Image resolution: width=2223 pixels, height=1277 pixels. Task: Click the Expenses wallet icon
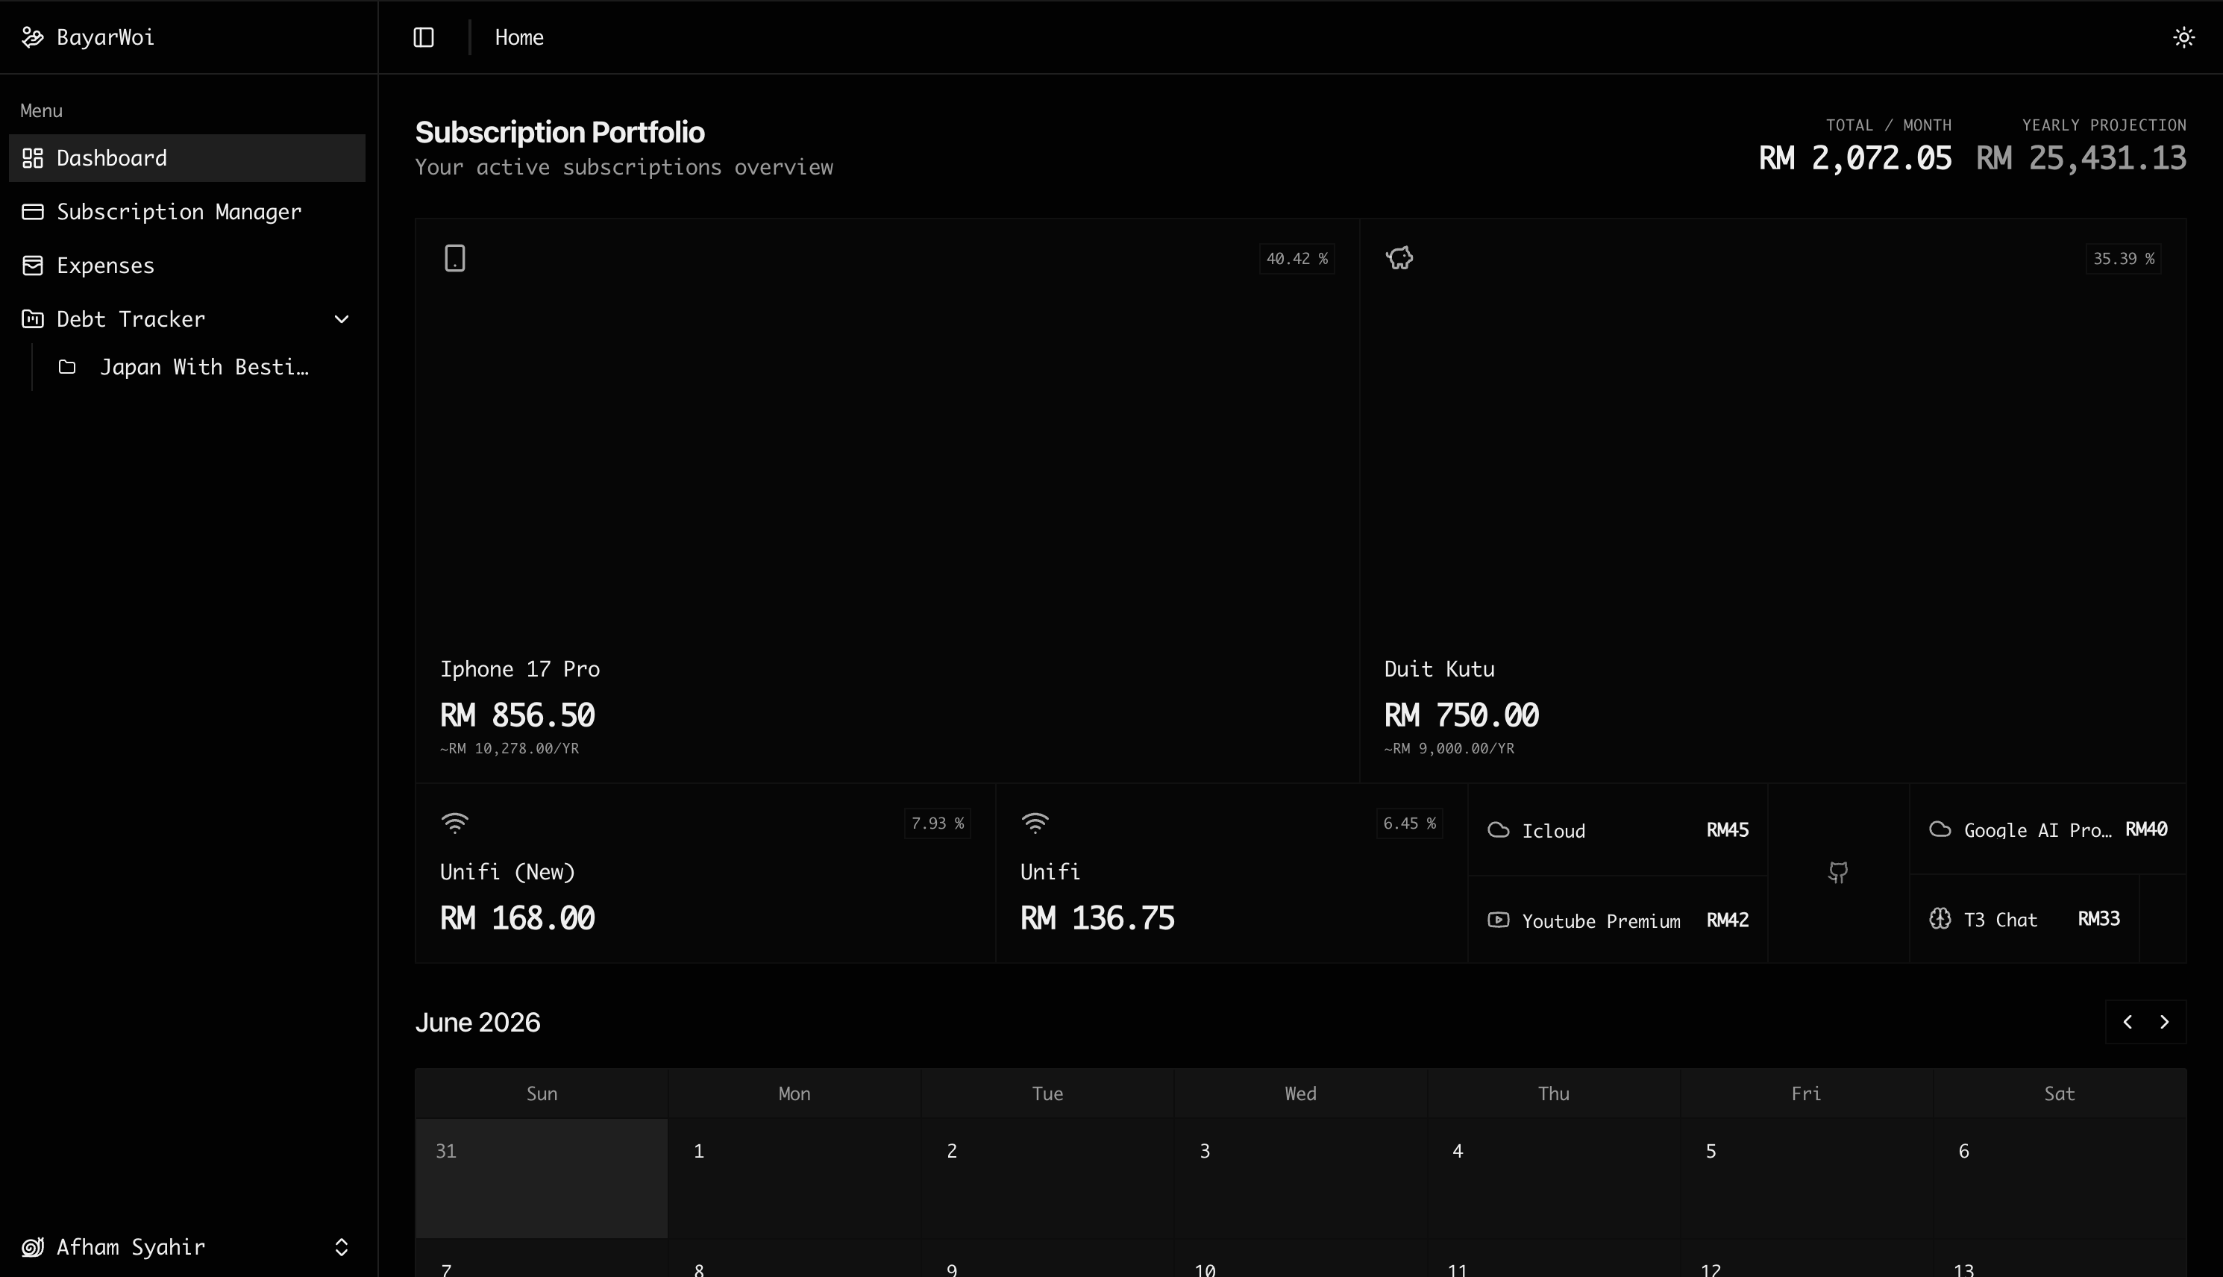click(32, 265)
